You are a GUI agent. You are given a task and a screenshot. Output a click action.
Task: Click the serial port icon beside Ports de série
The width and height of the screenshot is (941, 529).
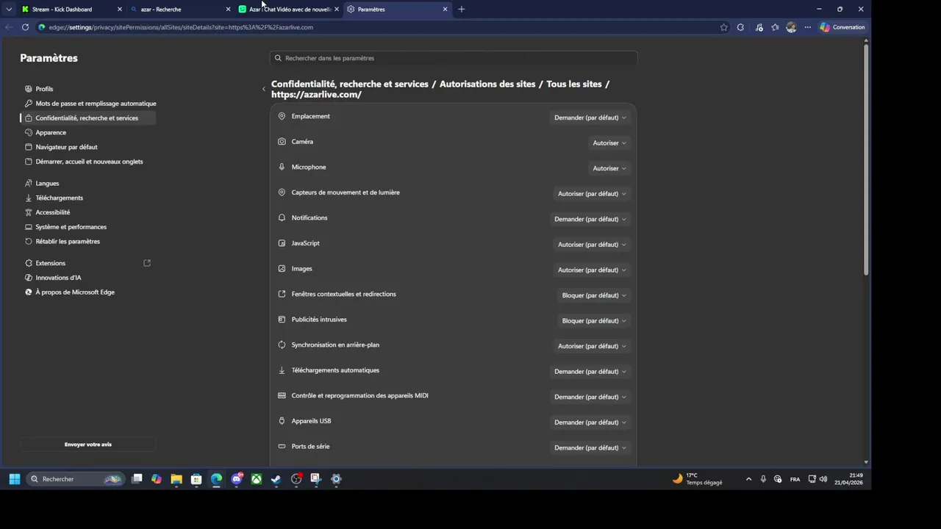[282, 446]
